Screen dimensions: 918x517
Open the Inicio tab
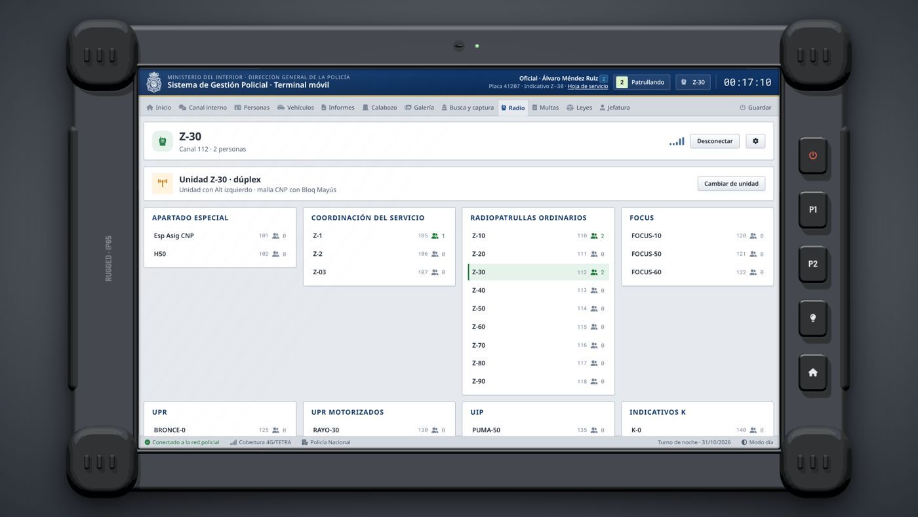click(159, 108)
